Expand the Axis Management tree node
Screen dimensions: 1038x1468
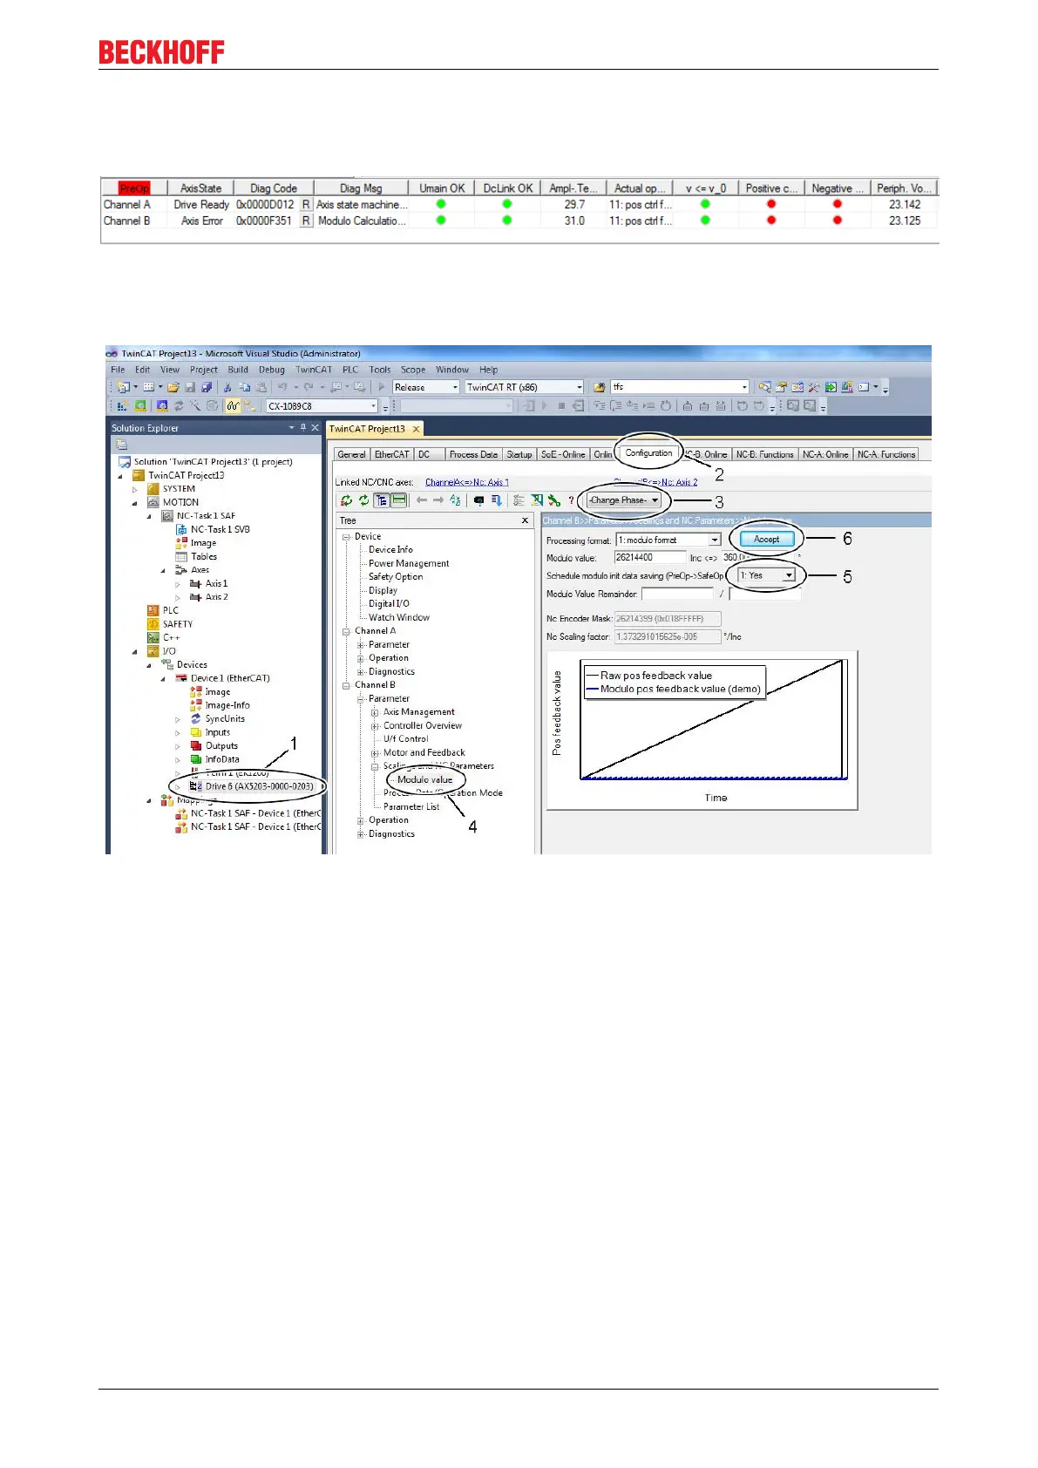point(375,712)
